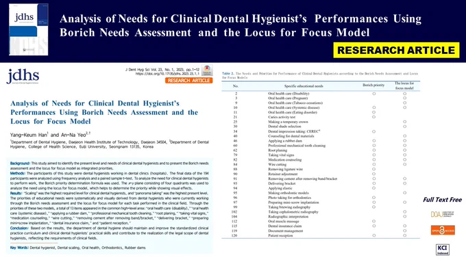Click the DOAJ logo
466x262 pixels.
443,214
